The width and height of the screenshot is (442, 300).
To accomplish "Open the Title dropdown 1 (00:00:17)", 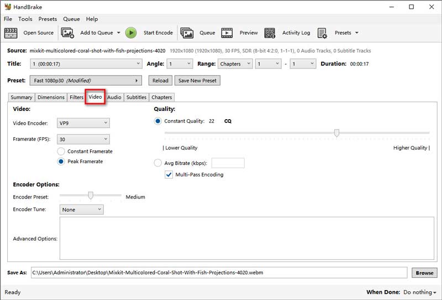I will pos(86,64).
